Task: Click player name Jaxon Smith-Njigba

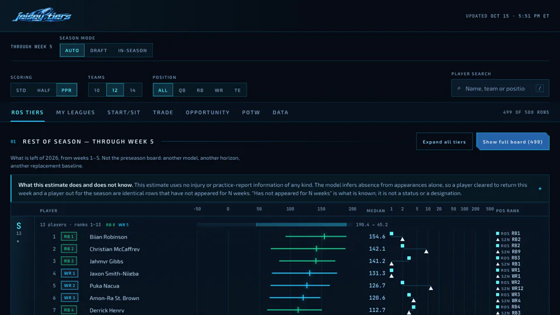Action: tap(114, 274)
